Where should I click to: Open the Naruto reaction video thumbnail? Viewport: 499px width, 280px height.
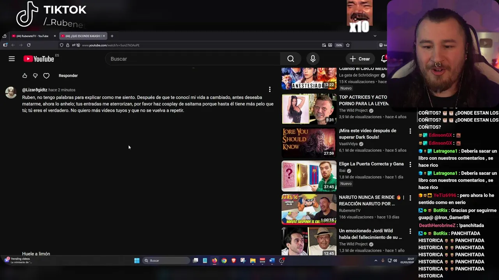coord(309,209)
